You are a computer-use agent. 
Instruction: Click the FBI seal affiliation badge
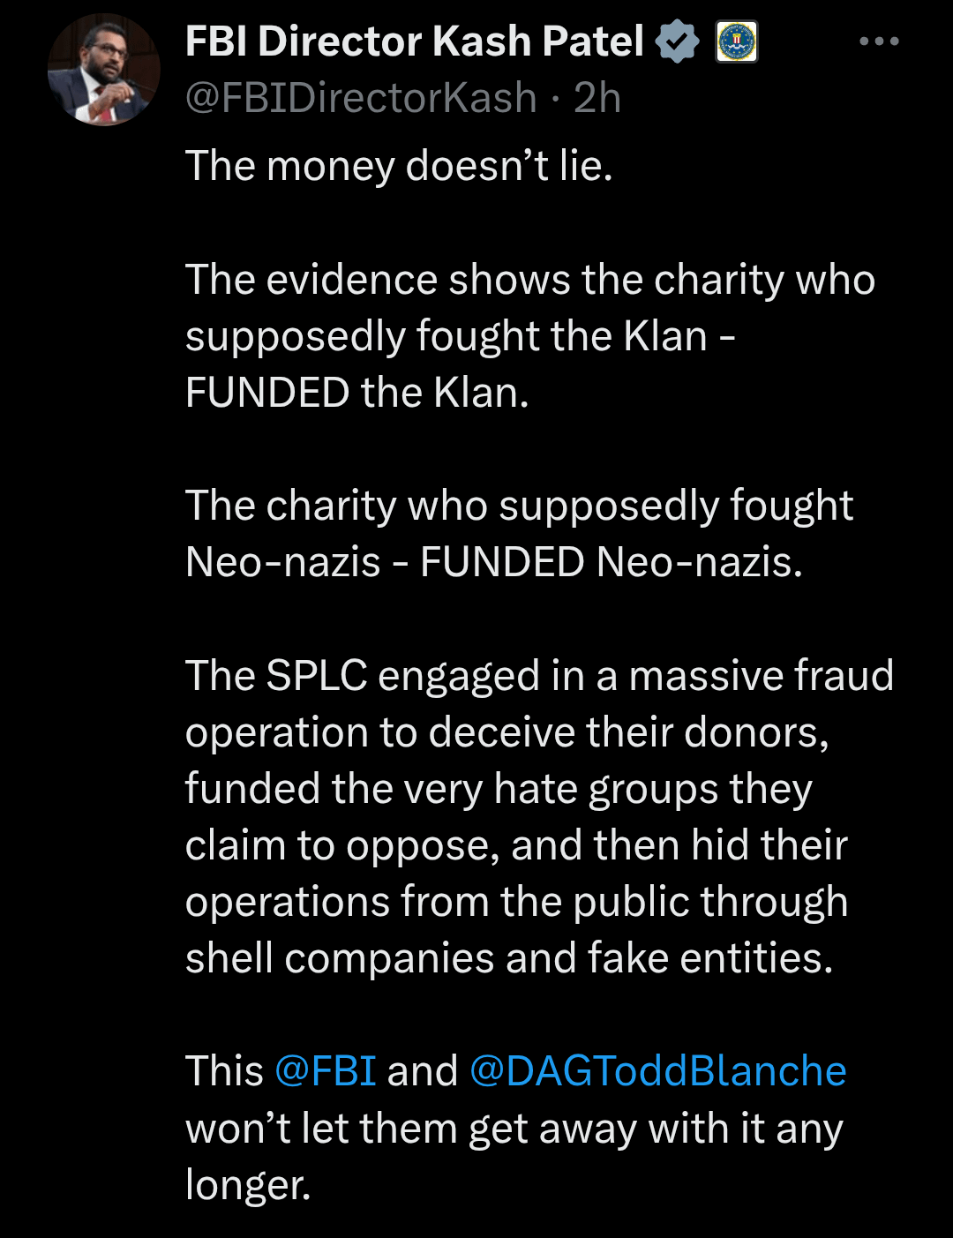click(x=736, y=42)
